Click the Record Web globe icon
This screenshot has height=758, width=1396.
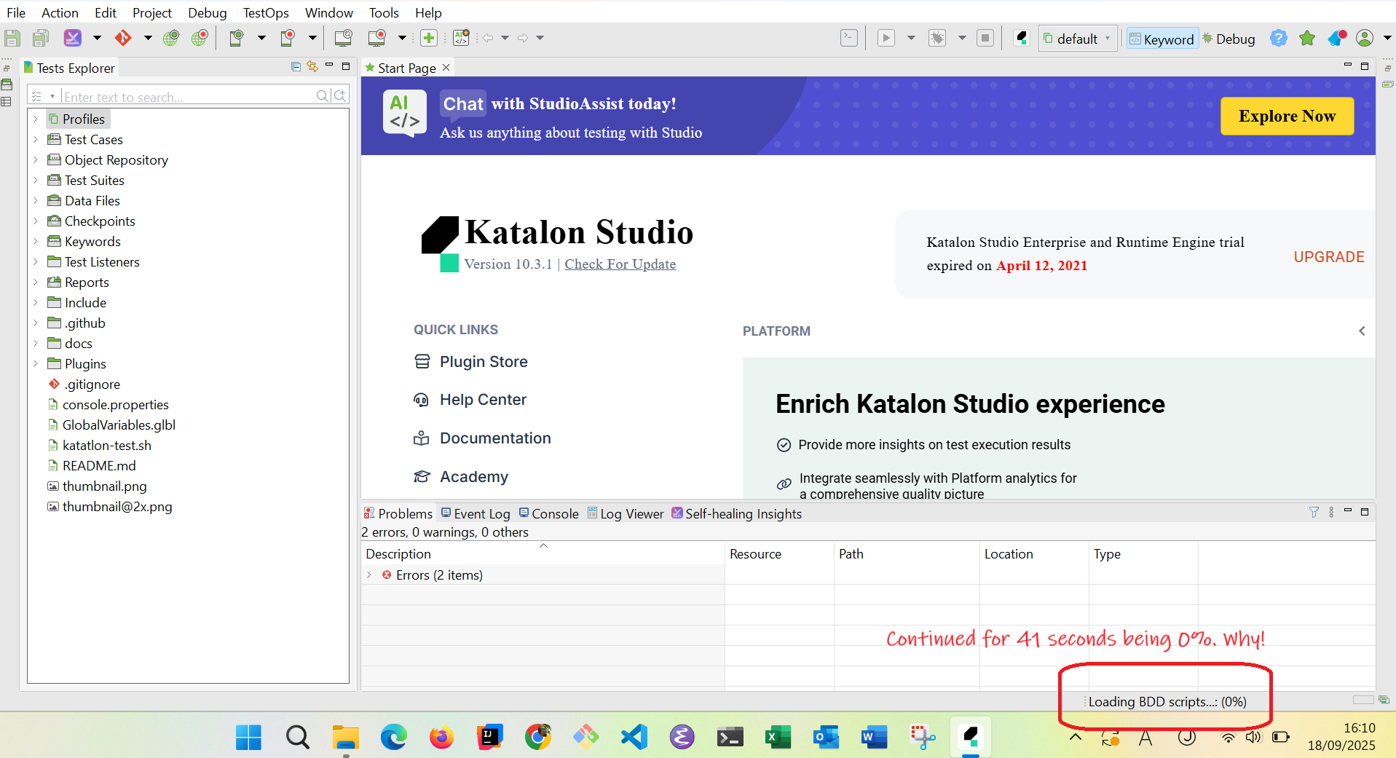click(200, 38)
